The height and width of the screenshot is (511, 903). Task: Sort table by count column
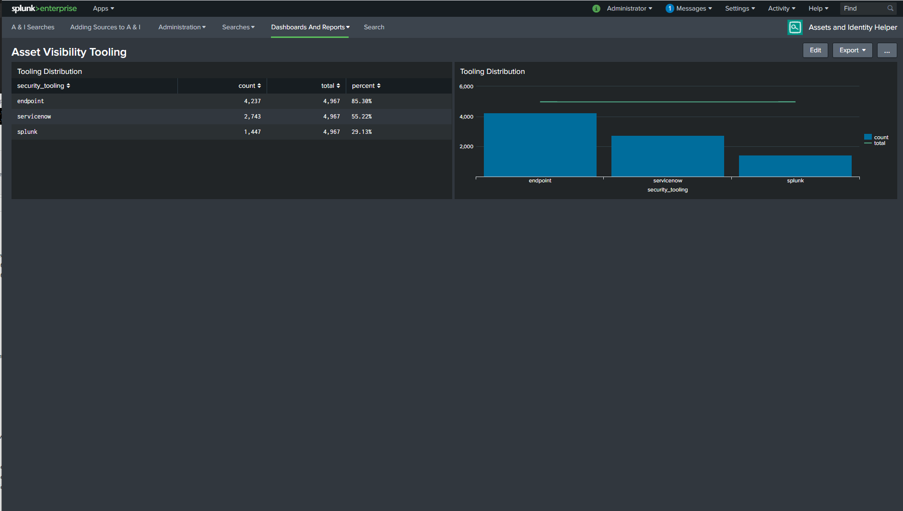[250, 86]
